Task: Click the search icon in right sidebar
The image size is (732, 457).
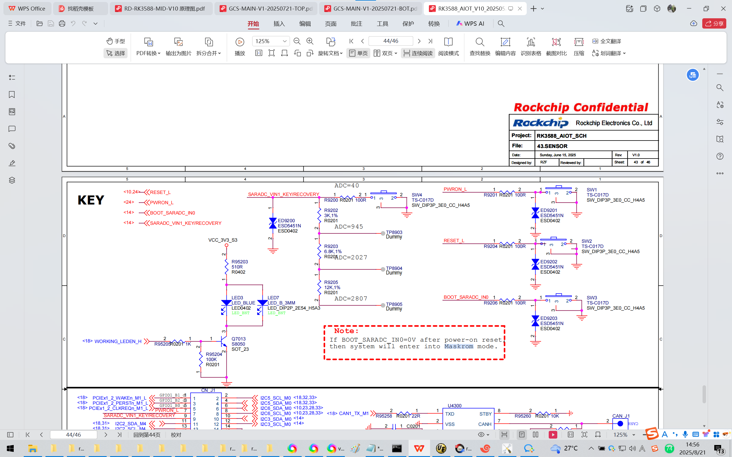Action: (720, 88)
